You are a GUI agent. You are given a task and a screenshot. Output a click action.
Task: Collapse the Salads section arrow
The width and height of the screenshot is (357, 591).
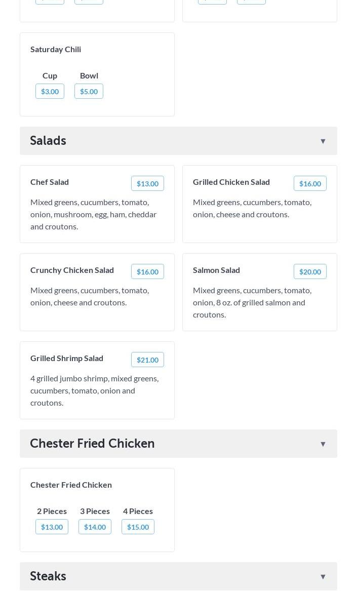[x=323, y=141]
